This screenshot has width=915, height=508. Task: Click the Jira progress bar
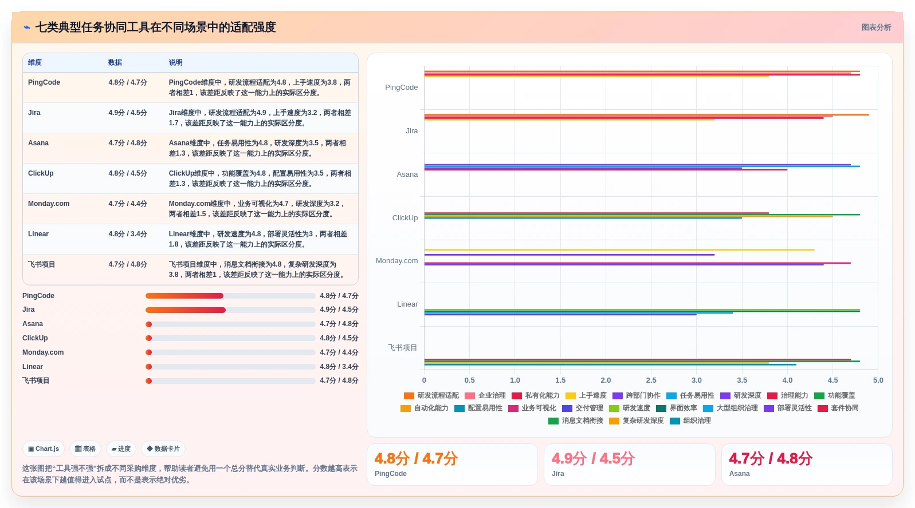(x=230, y=310)
